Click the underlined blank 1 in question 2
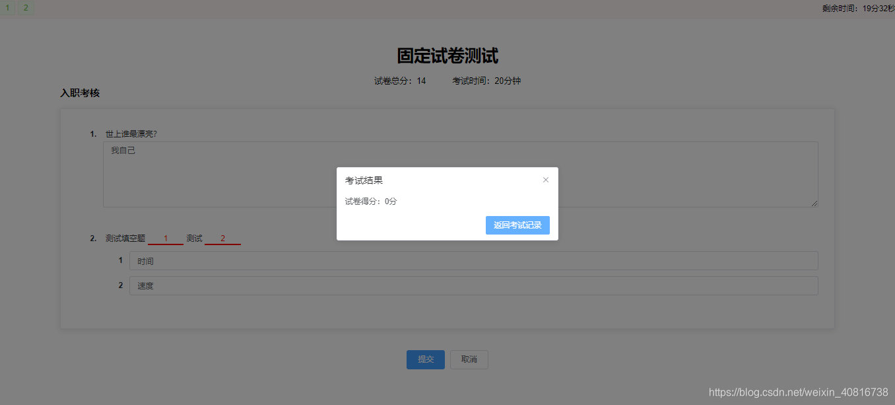This screenshot has height=405, width=895. pos(165,238)
